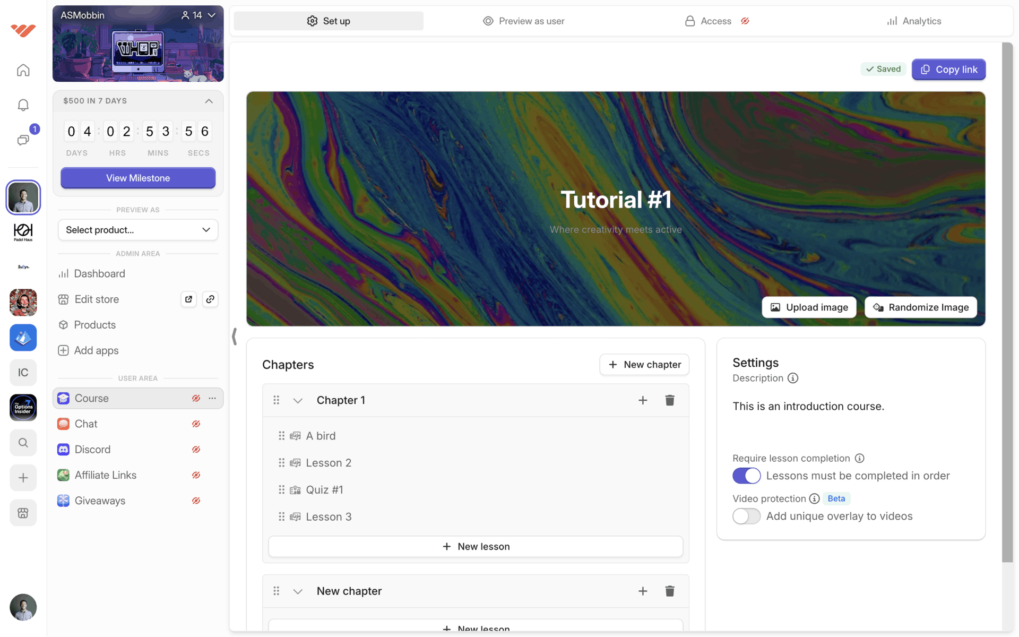Click the New chapter button
Viewport: 1019px width, 637px height.
(x=644, y=365)
